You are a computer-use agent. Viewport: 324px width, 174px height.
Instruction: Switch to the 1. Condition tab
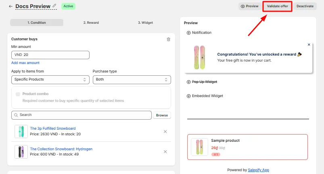37,23
